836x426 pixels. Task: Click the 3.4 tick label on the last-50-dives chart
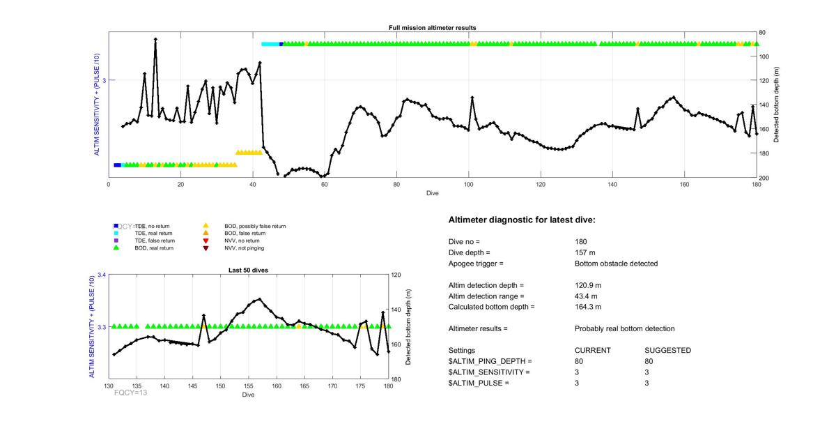102,275
